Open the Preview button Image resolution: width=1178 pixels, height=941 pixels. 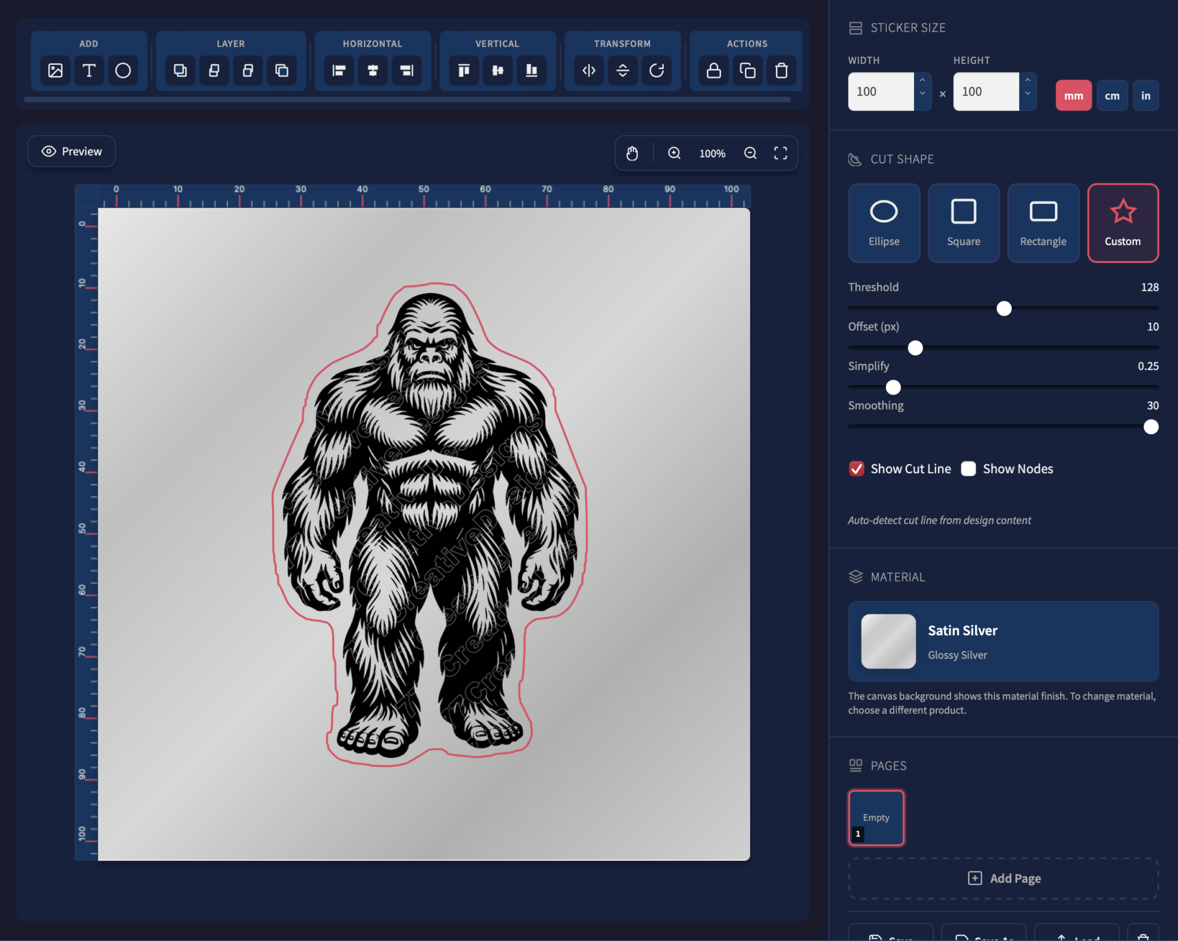[x=71, y=151]
